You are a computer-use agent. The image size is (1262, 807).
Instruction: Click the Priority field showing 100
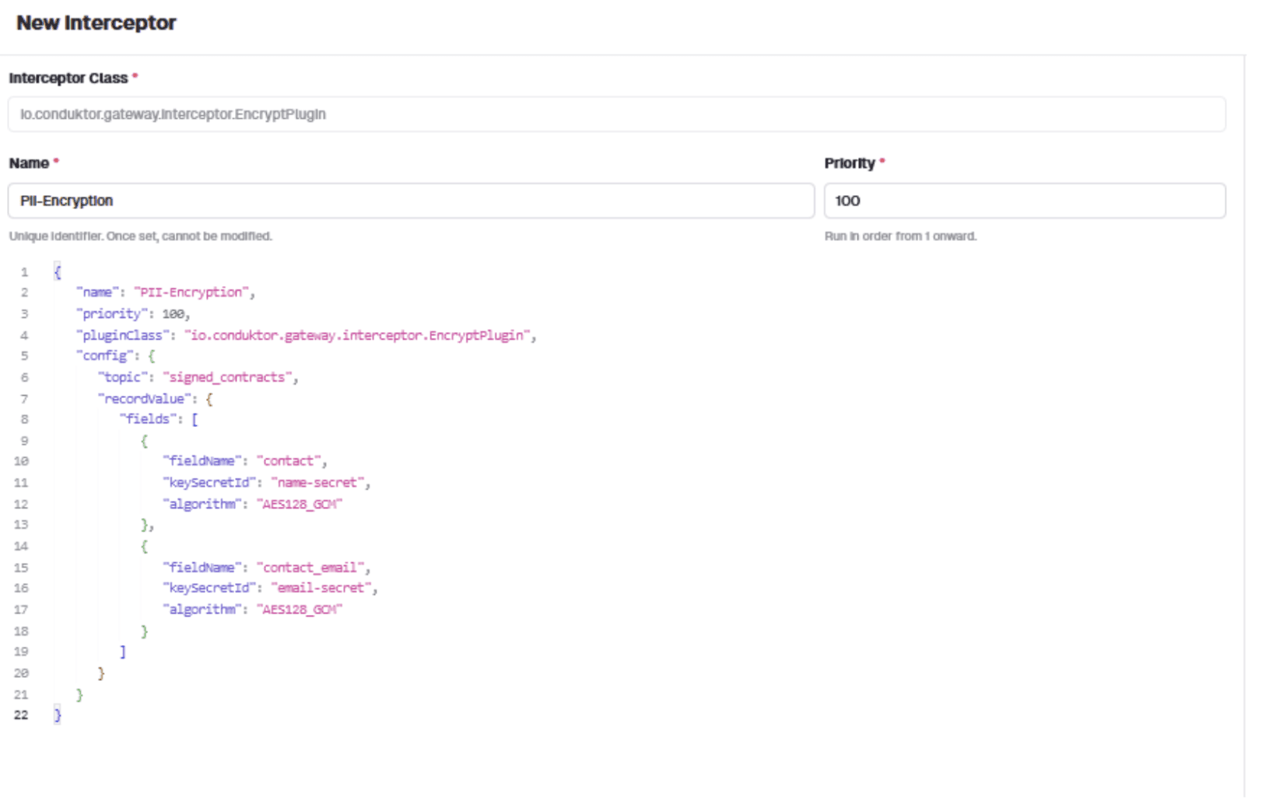coord(1024,201)
